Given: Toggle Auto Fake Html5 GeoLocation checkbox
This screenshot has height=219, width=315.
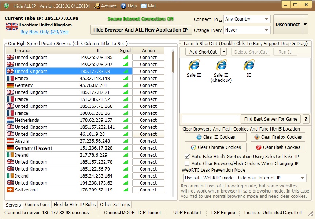Looking at the screenshot, I should pos(187,156).
